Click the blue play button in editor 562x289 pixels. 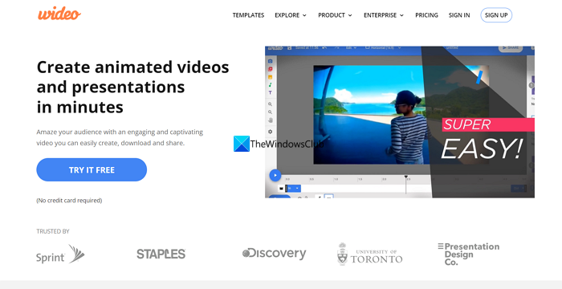pos(275,175)
